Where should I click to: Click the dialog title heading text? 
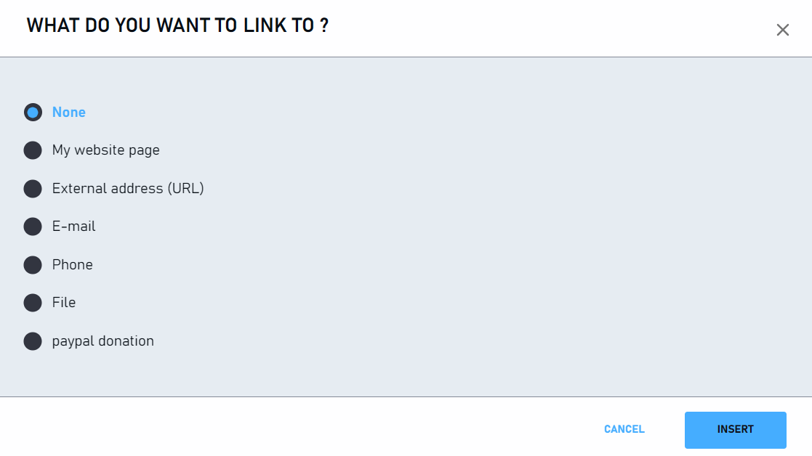click(x=177, y=25)
